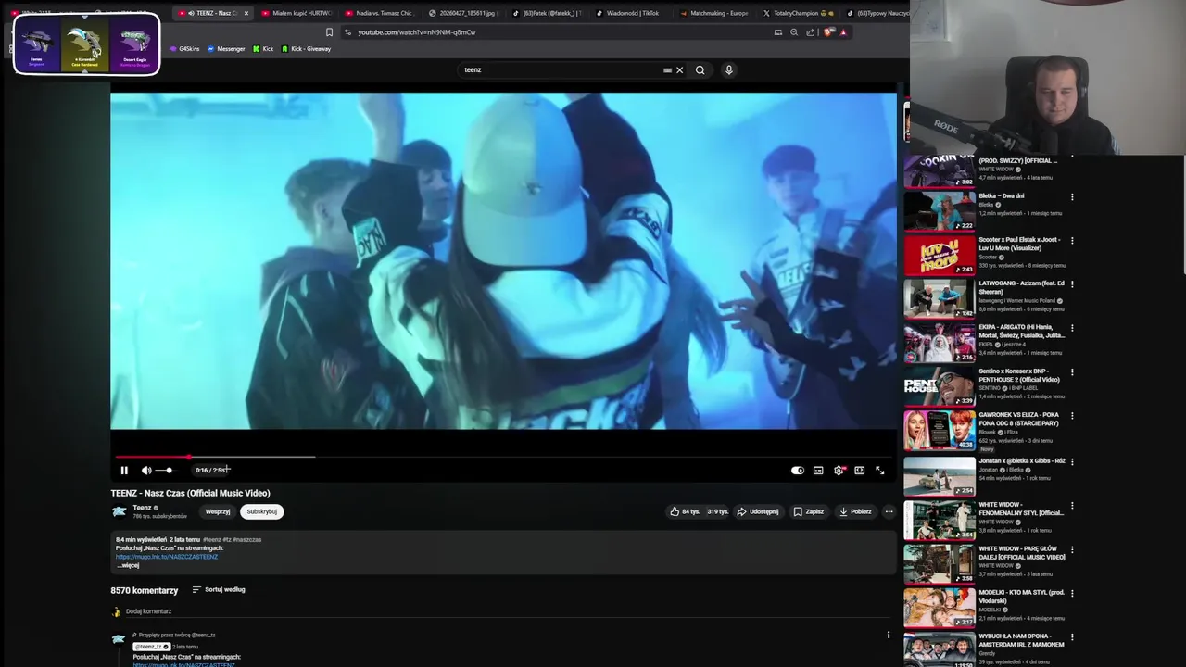Open the Messenger bookmark
This screenshot has width=1186, height=667.
226,49
